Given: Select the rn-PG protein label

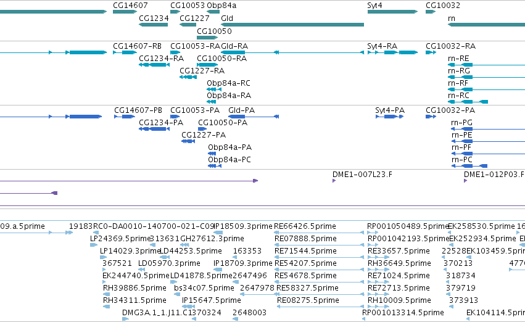Looking at the screenshot, I should pyautogui.click(x=461, y=123).
